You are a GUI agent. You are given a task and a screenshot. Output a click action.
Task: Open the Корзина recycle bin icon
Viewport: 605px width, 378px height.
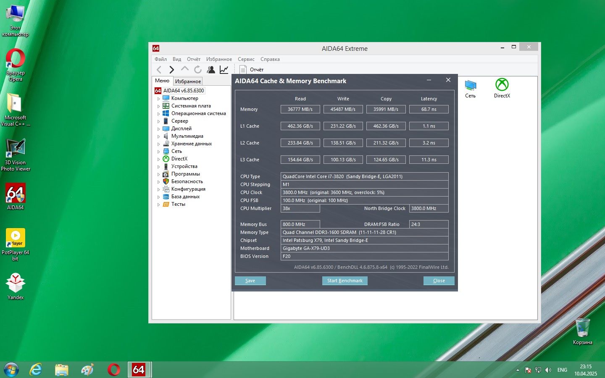(x=582, y=332)
